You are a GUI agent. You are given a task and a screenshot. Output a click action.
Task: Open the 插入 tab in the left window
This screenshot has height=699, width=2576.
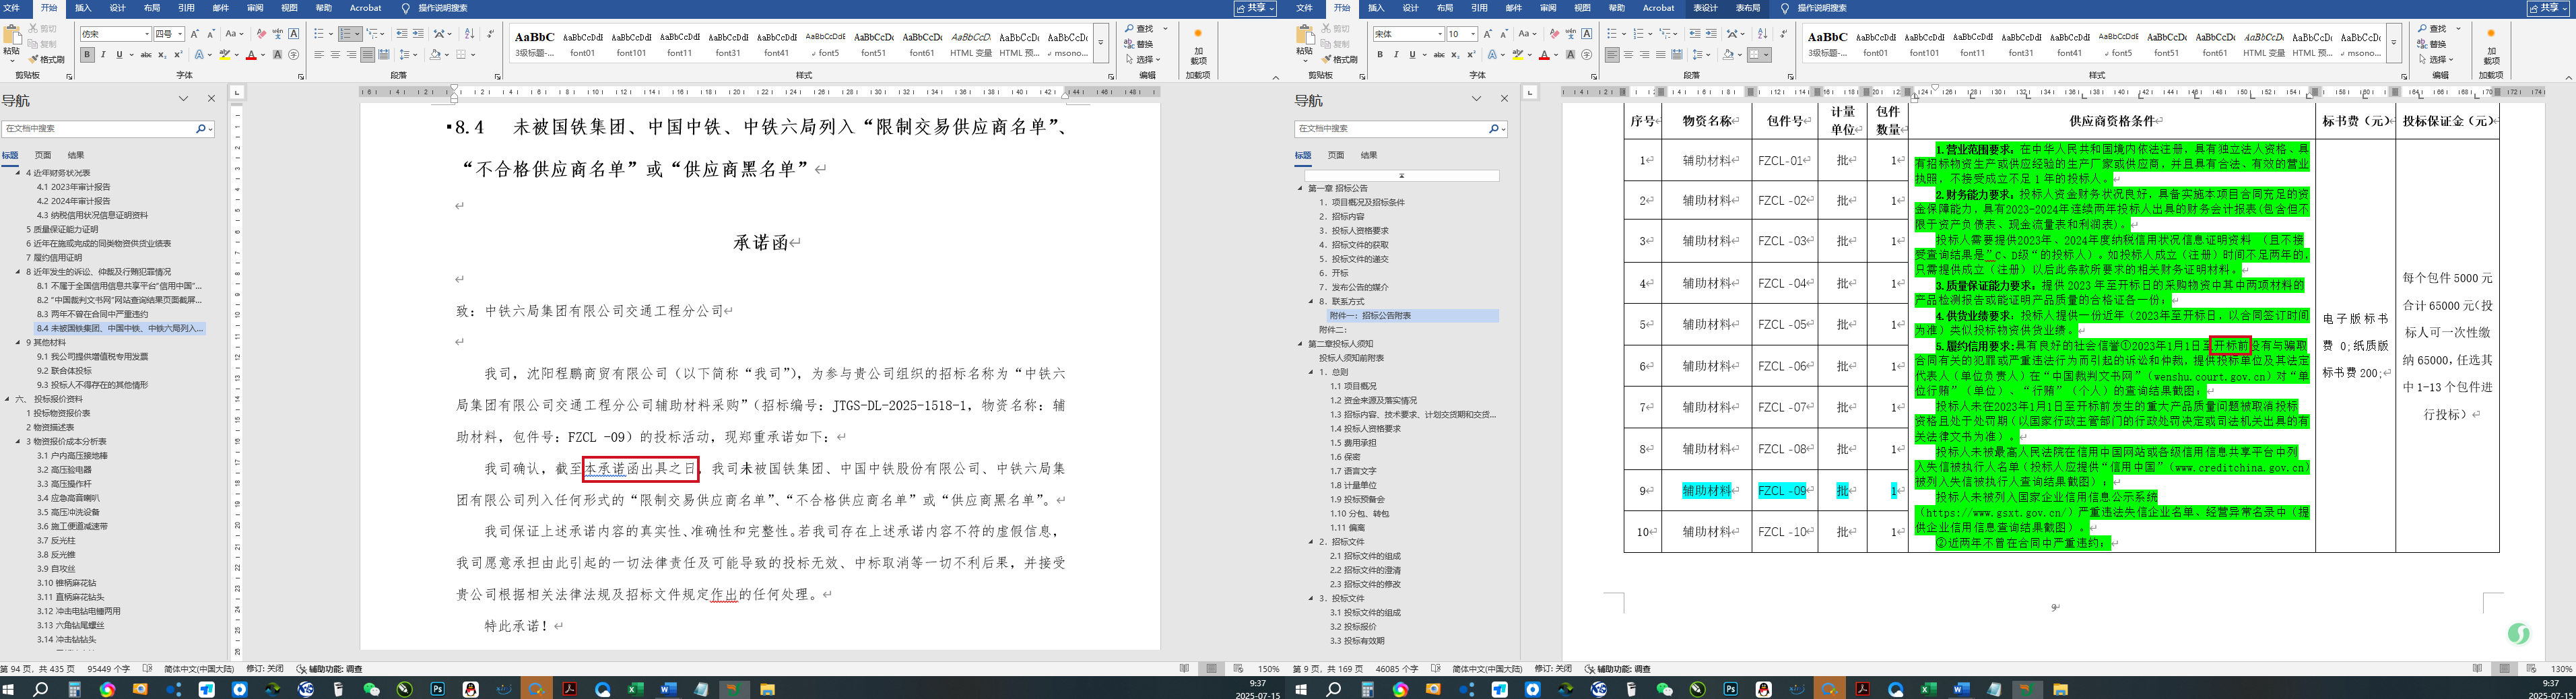pos(83,8)
